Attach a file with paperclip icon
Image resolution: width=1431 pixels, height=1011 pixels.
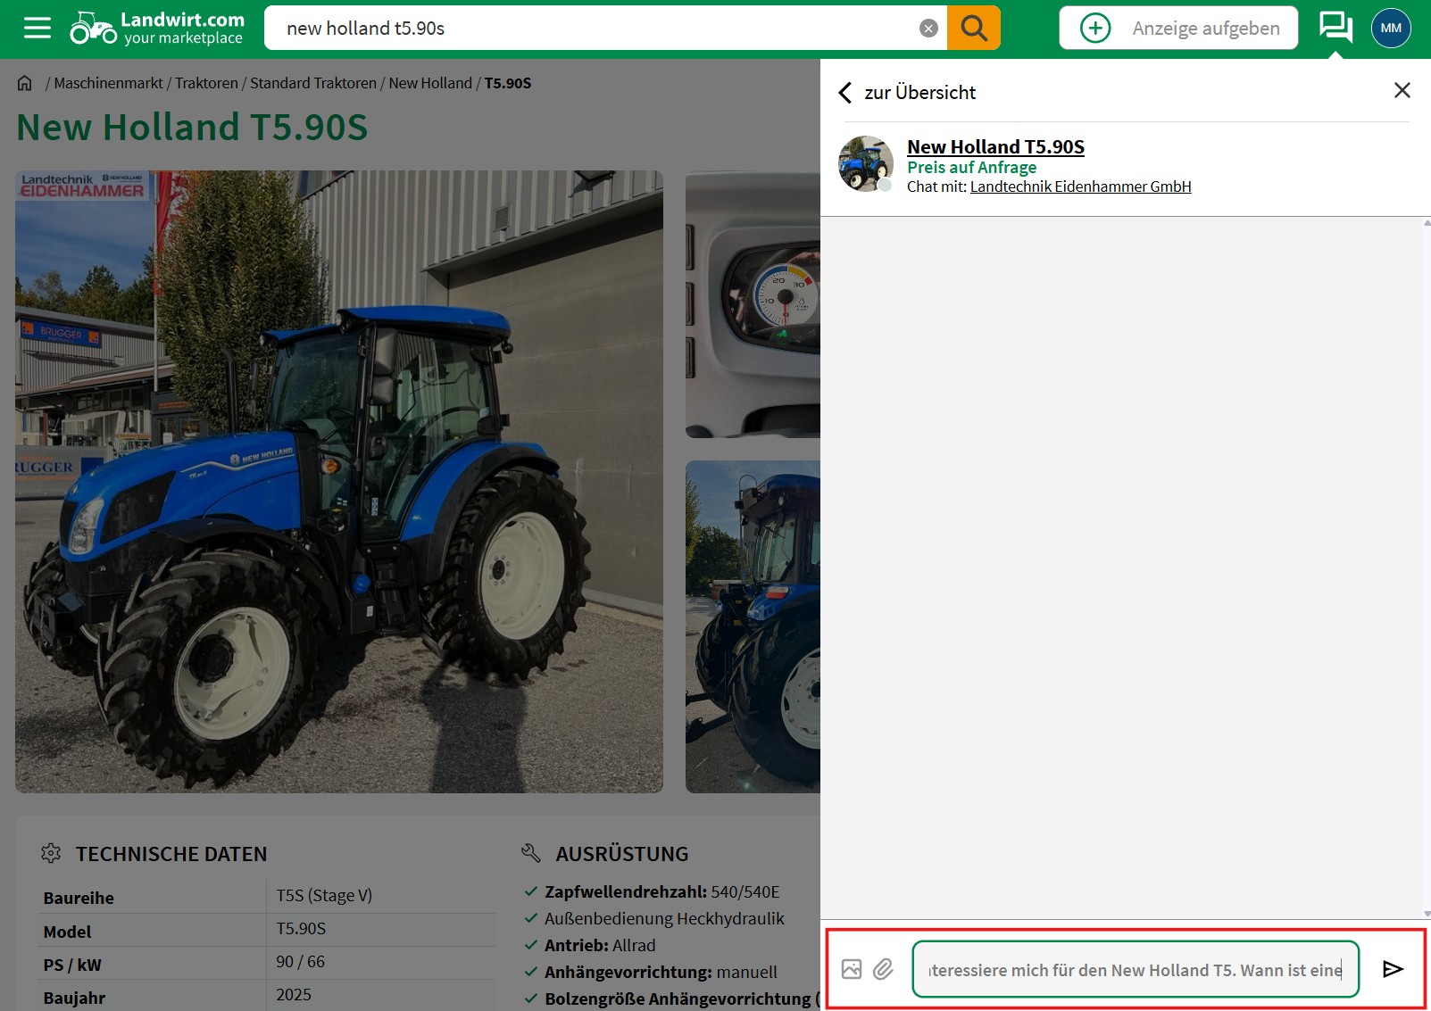(x=883, y=969)
